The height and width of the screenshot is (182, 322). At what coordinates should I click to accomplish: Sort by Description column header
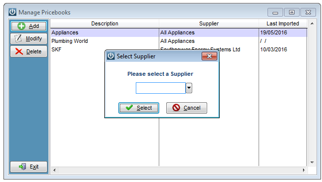click(x=105, y=23)
